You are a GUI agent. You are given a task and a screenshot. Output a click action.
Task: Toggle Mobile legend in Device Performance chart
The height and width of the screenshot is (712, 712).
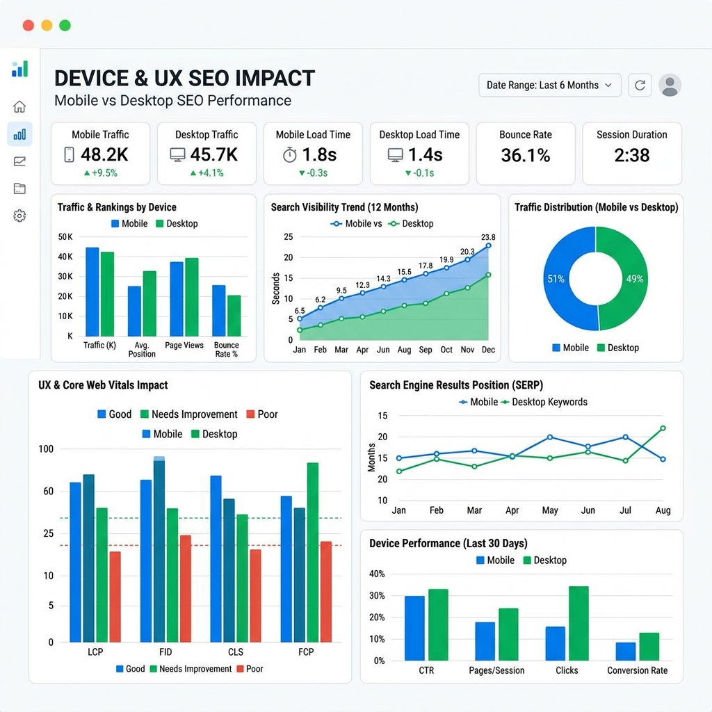tap(495, 560)
